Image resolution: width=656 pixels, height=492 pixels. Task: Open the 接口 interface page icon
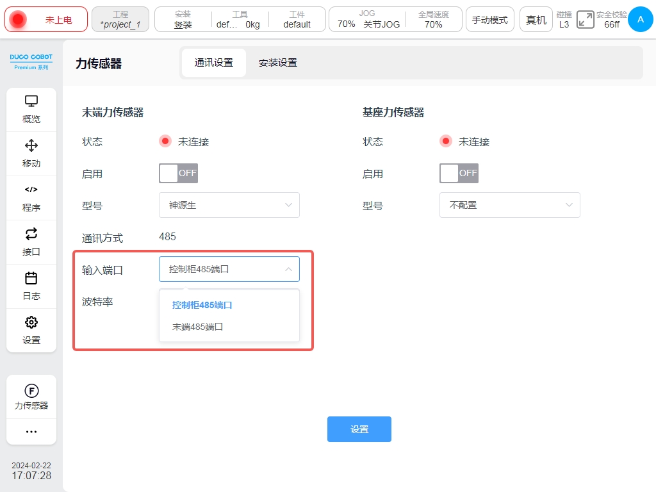click(31, 234)
